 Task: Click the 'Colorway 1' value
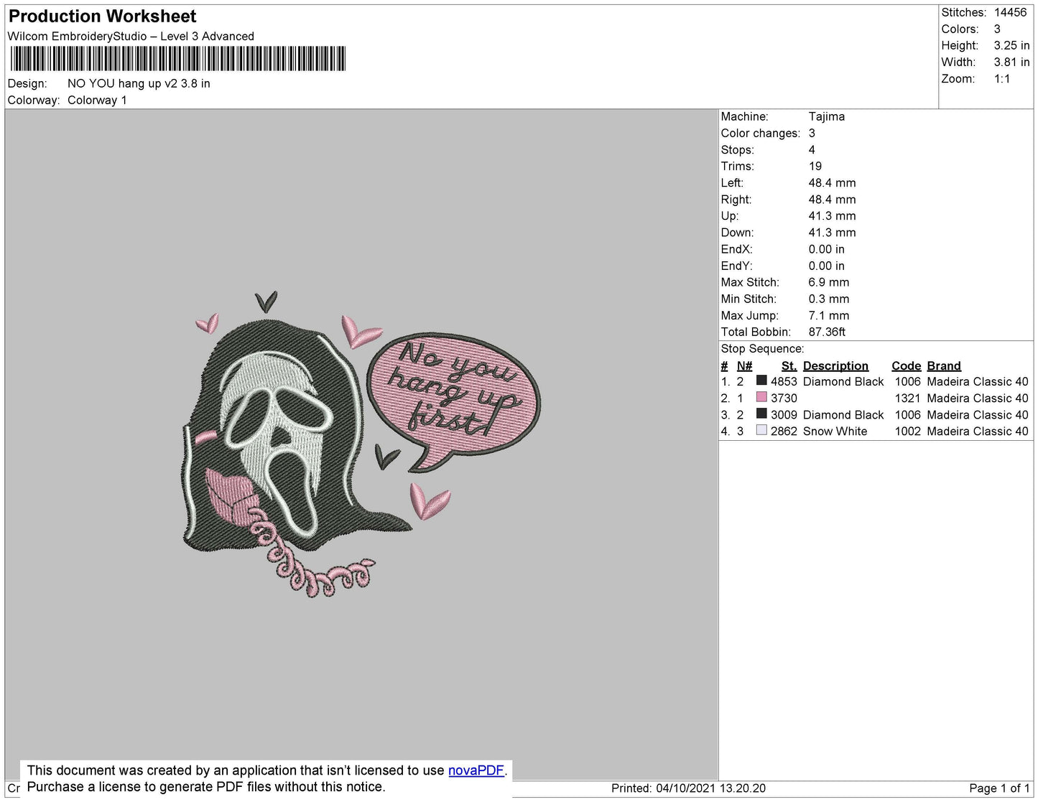tap(97, 101)
